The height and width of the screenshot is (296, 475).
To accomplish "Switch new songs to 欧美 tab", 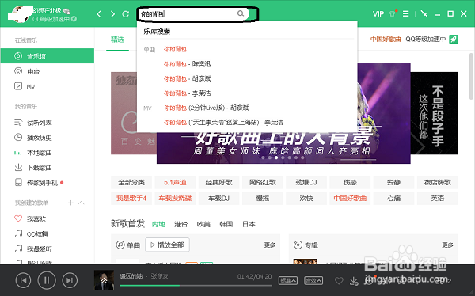I will [203, 224].
